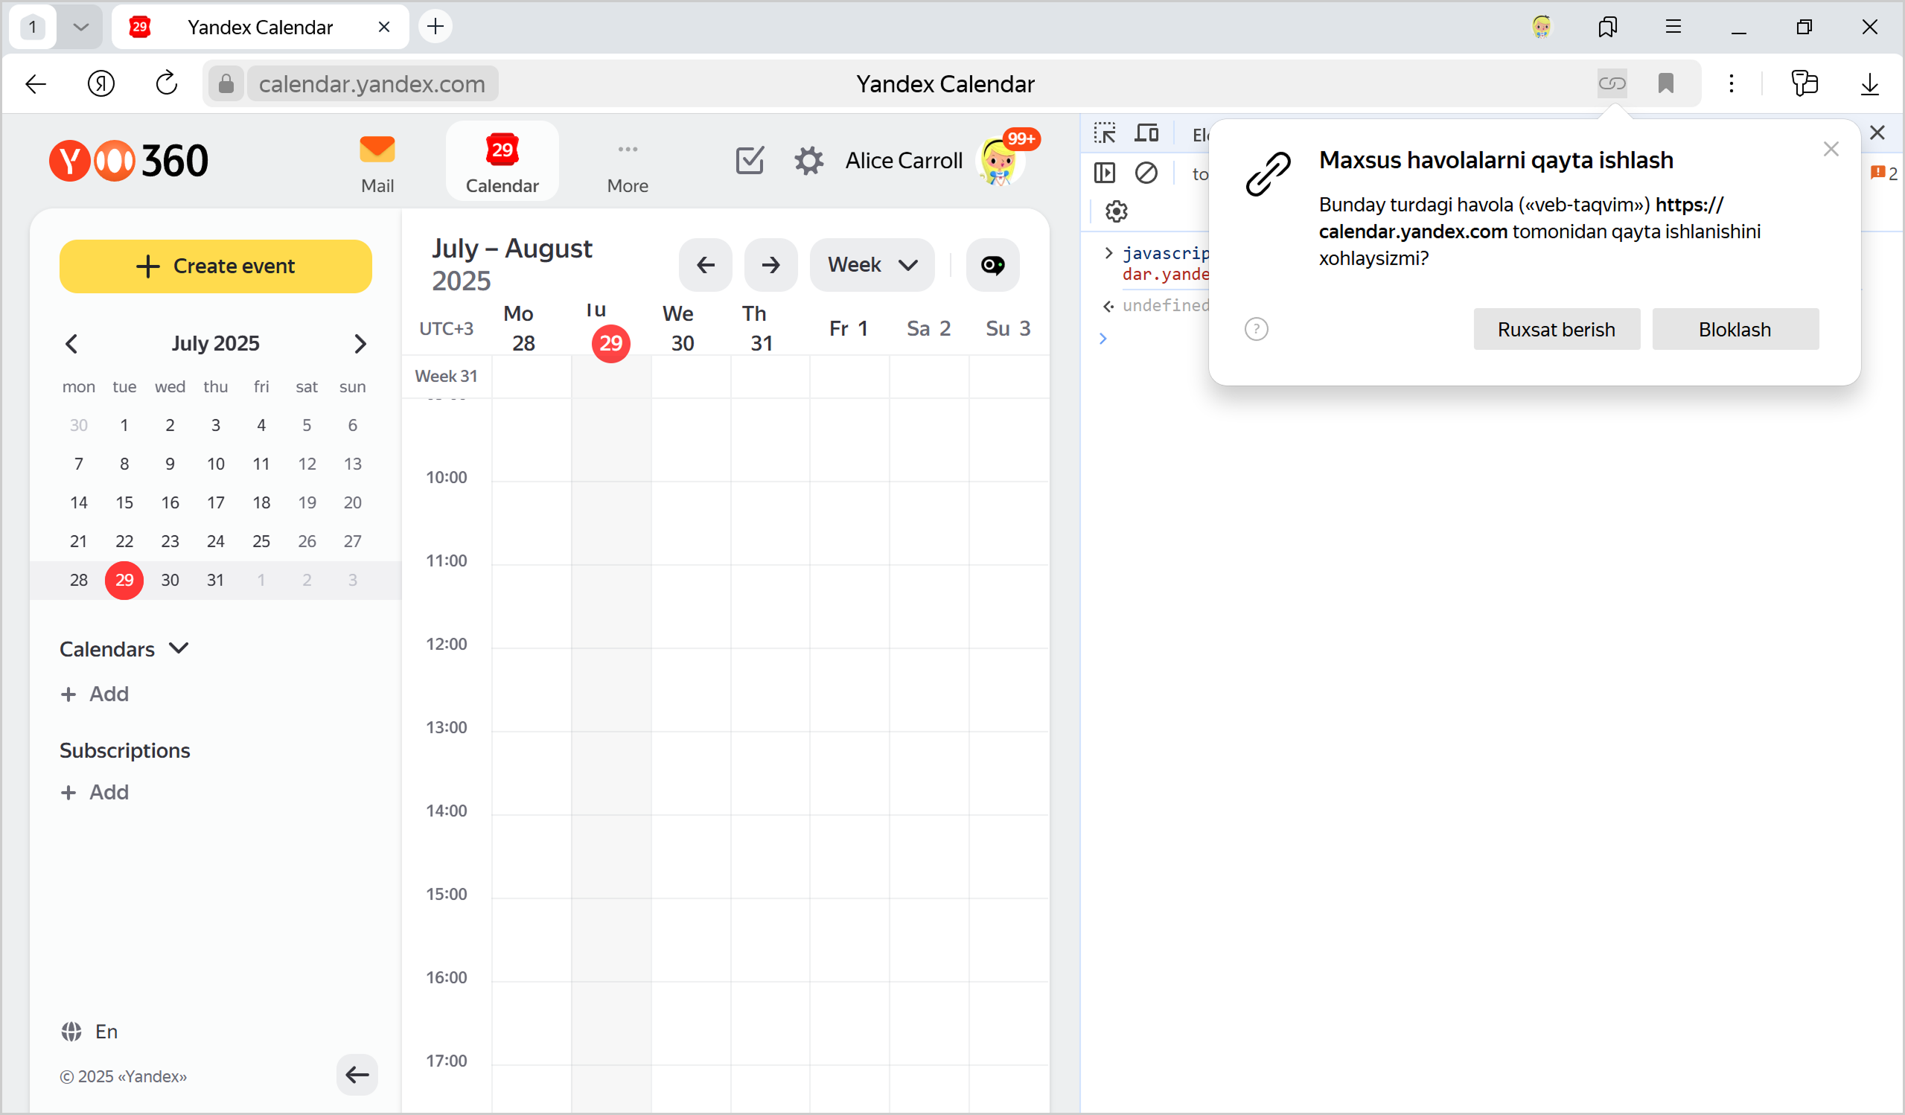Open calendar settings gear icon

point(808,160)
